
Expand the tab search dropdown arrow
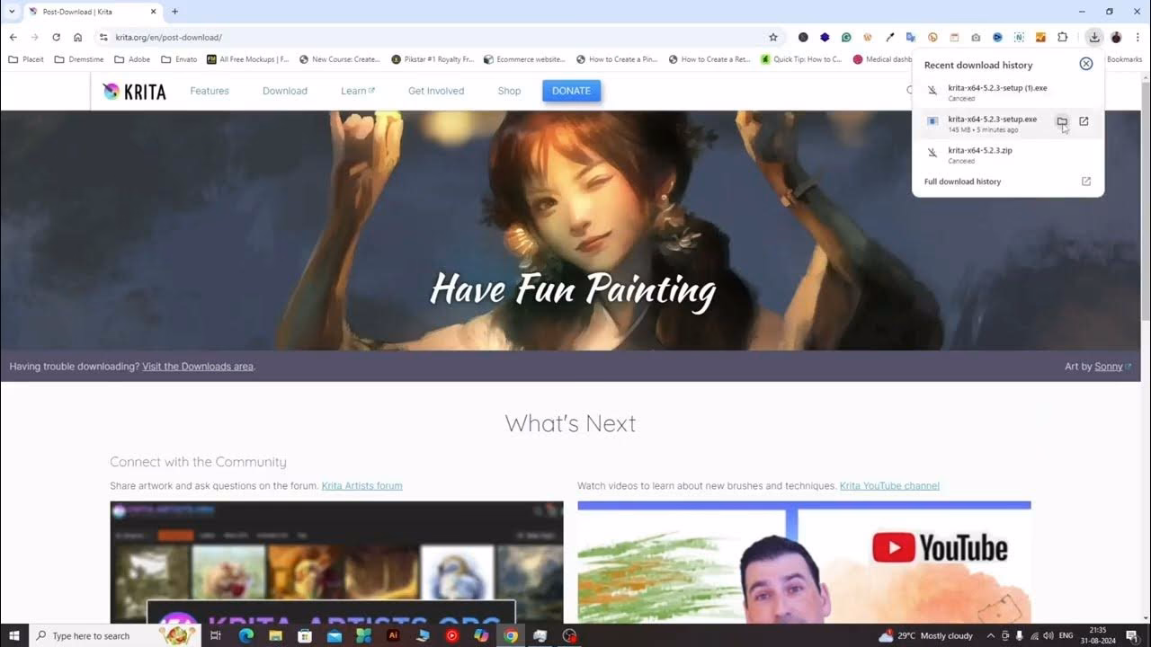12,12
